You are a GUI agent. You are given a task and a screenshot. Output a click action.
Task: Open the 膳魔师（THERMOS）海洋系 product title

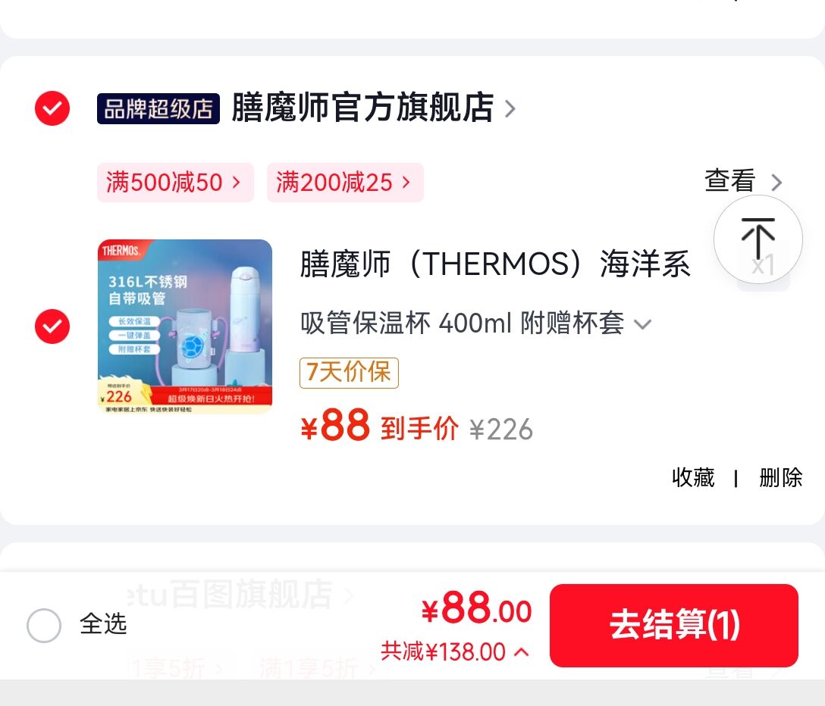[494, 264]
